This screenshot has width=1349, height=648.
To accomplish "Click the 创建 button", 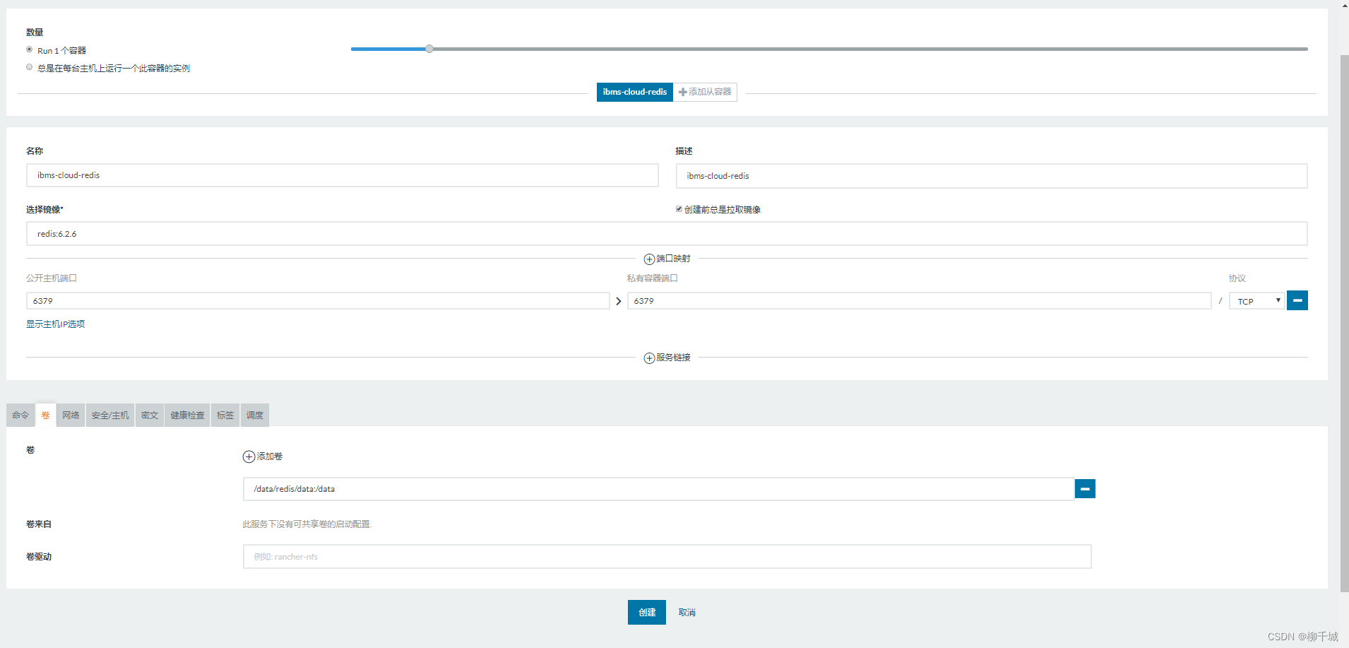I will click(647, 613).
